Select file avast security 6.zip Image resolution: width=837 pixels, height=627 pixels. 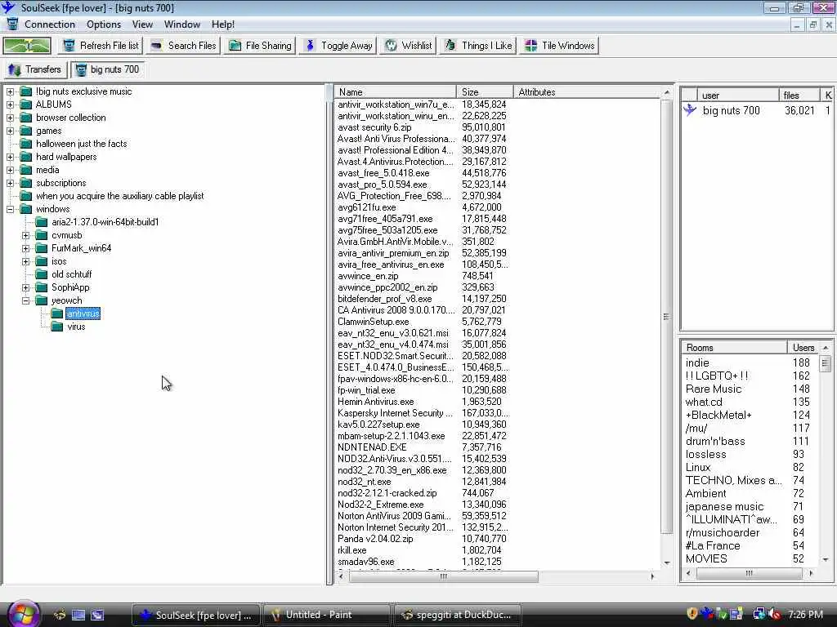pyautogui.click(x=374, y=127)
